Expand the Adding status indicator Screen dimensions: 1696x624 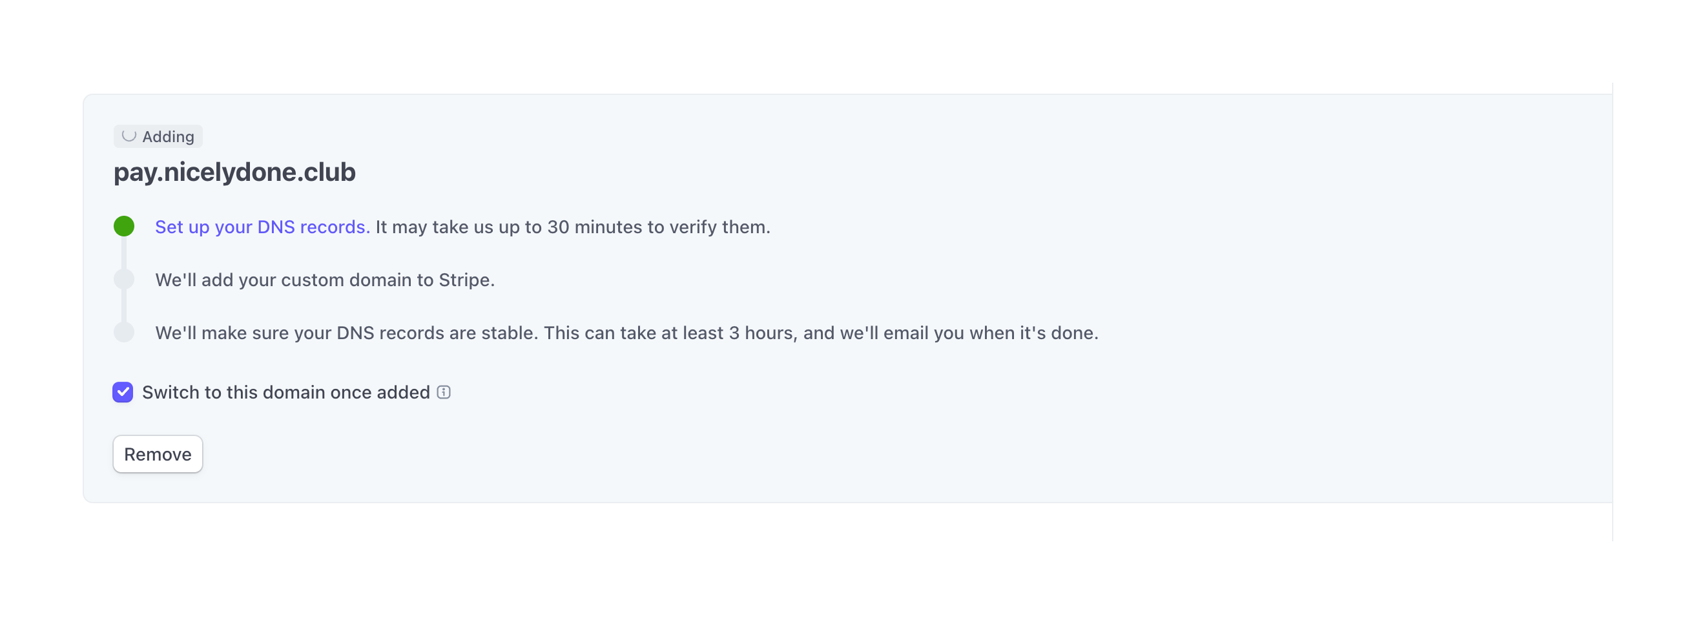pyautogui.click(x=158, y=136)
